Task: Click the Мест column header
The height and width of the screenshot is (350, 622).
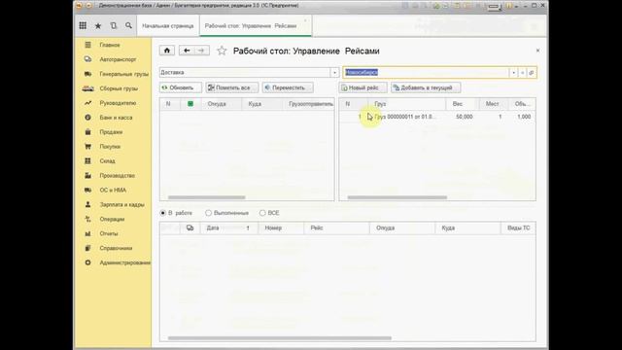Action: (x=493, y=104)
